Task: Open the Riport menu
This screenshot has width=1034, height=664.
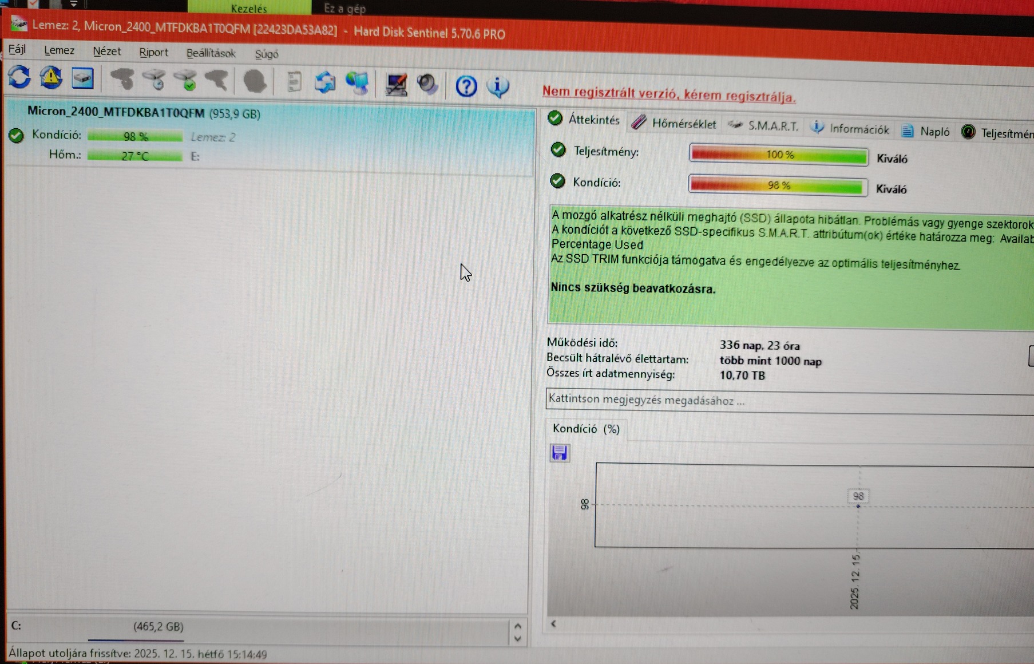Action: [154, 53]
